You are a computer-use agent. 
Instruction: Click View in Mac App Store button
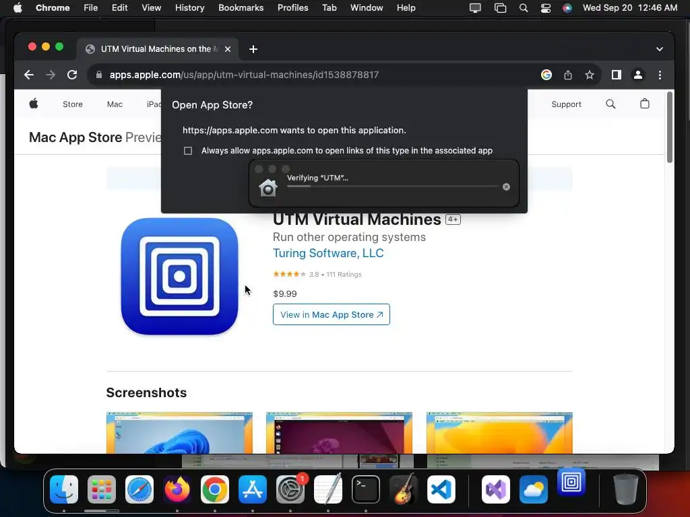[x=332, y=314]
